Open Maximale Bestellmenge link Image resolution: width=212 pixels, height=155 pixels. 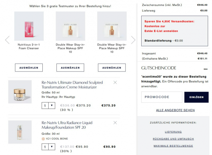[173, 146]
